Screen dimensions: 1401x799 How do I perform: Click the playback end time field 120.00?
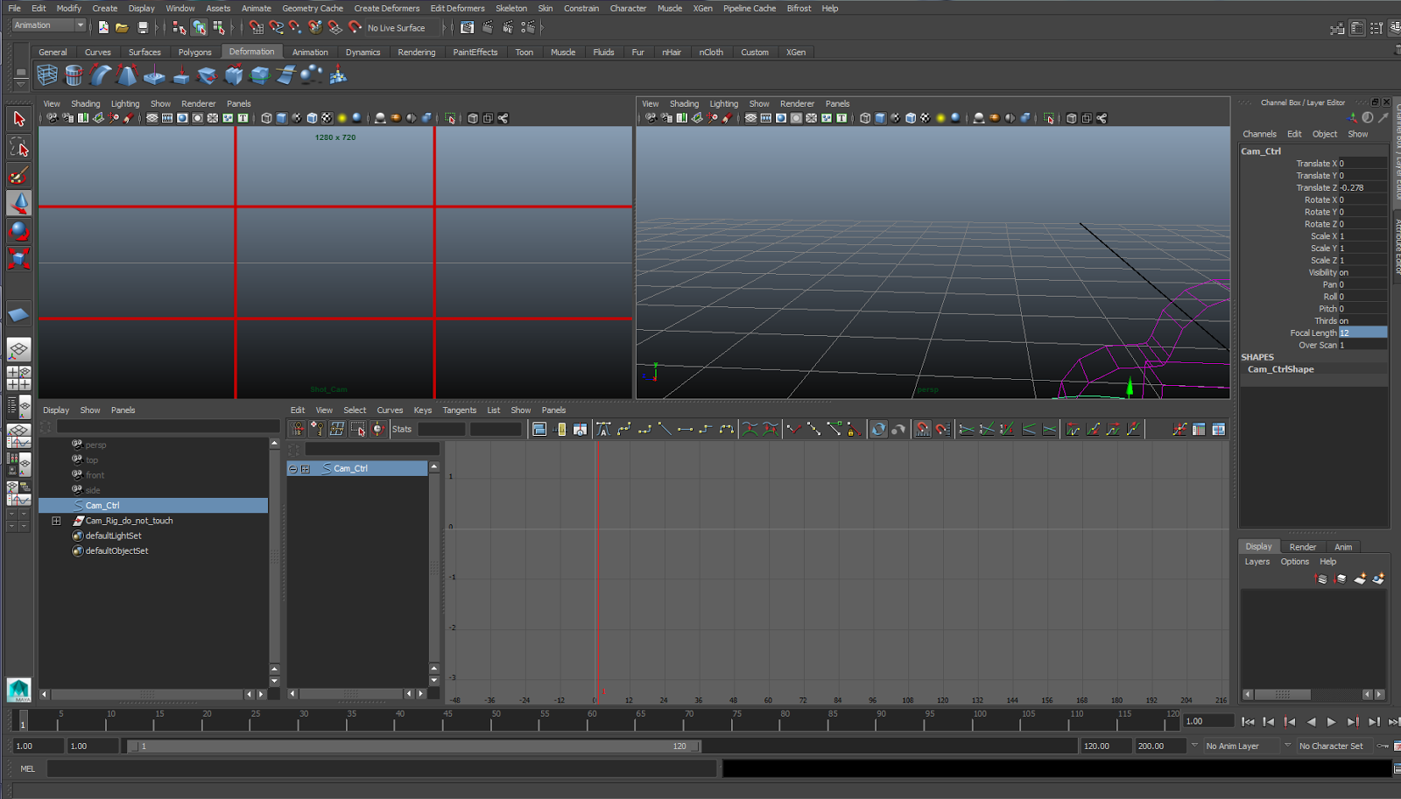(1106, 746)
